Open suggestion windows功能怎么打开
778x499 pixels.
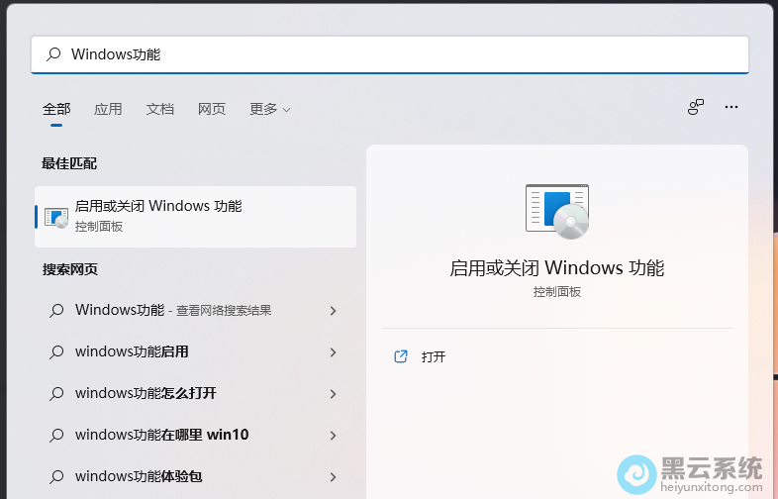tap(196, 394)
